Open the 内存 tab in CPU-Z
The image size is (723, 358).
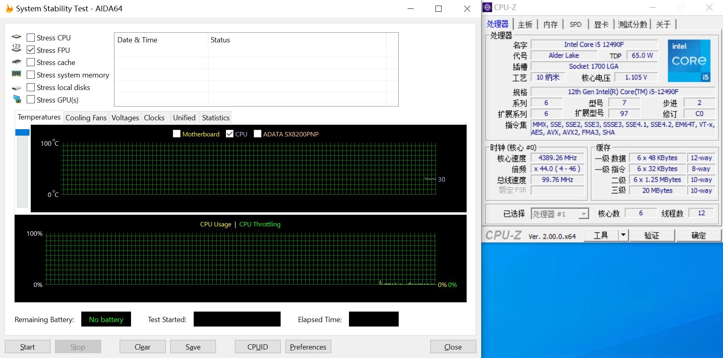click(550, 24)
